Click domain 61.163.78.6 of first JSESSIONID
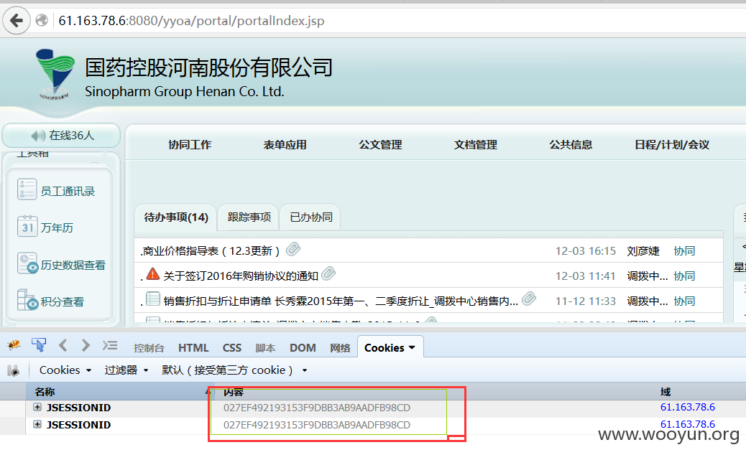This screenshot has width=746, height=455. [x=688, y=407]
